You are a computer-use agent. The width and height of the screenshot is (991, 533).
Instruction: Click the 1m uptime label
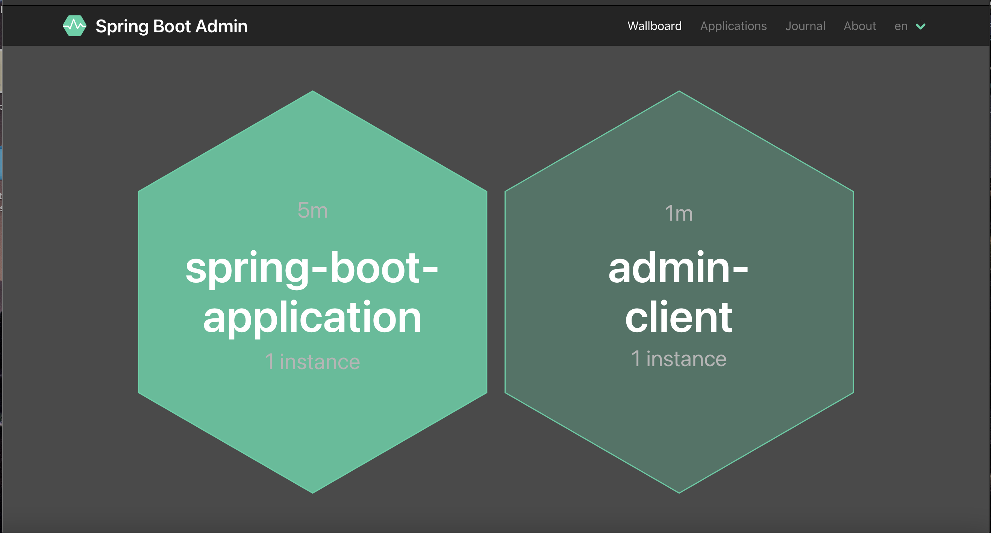679,214
